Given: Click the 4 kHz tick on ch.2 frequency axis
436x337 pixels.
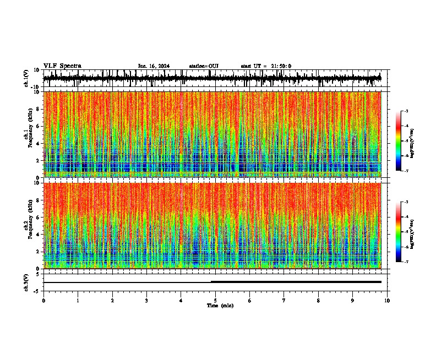Looking at the screenshot, I should coord(38,235).
